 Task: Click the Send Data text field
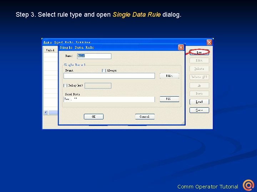tap(109, 99)
